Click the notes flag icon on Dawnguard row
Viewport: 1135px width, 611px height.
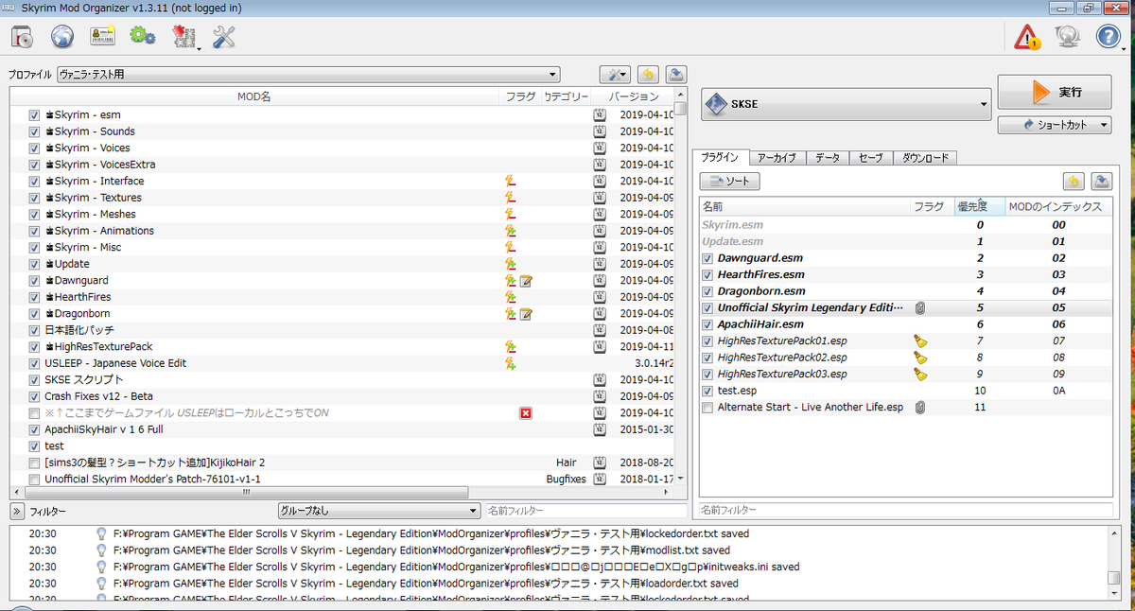tap(526, 281)
